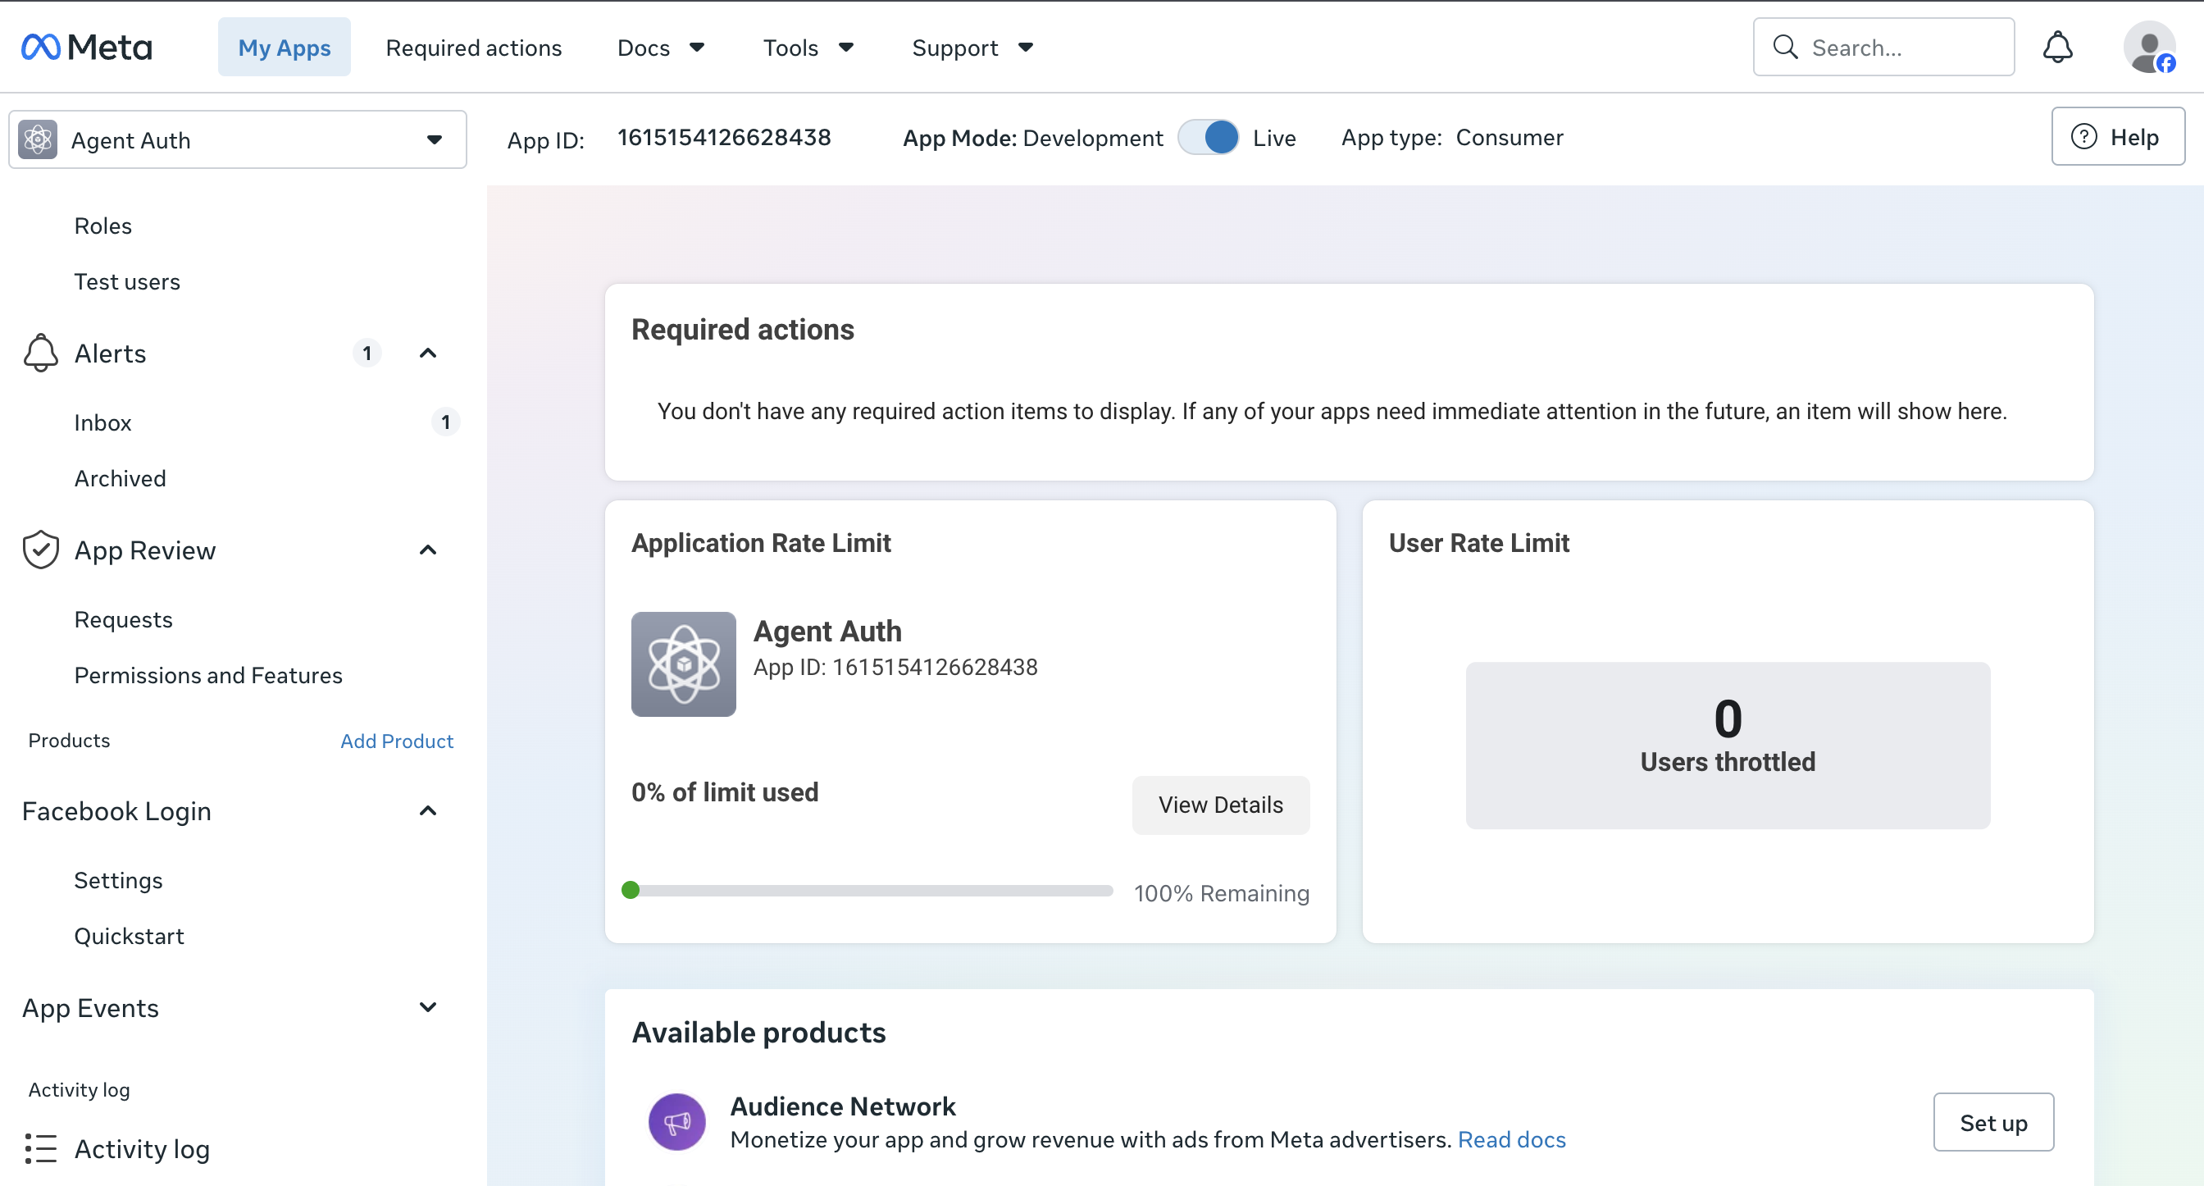This screenshot has width=2204, height=1186.
Task: Focus the Search input field
Action: pyautogui.click(x=1883, y=47)
